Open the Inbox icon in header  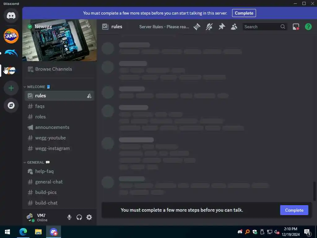click(296, 27)
